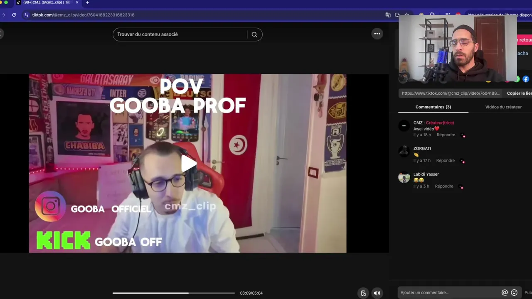The width and height of the screenshot is (532, 299).
Task: Open CMZ profile avatar in comments
Action: [404, 126]
